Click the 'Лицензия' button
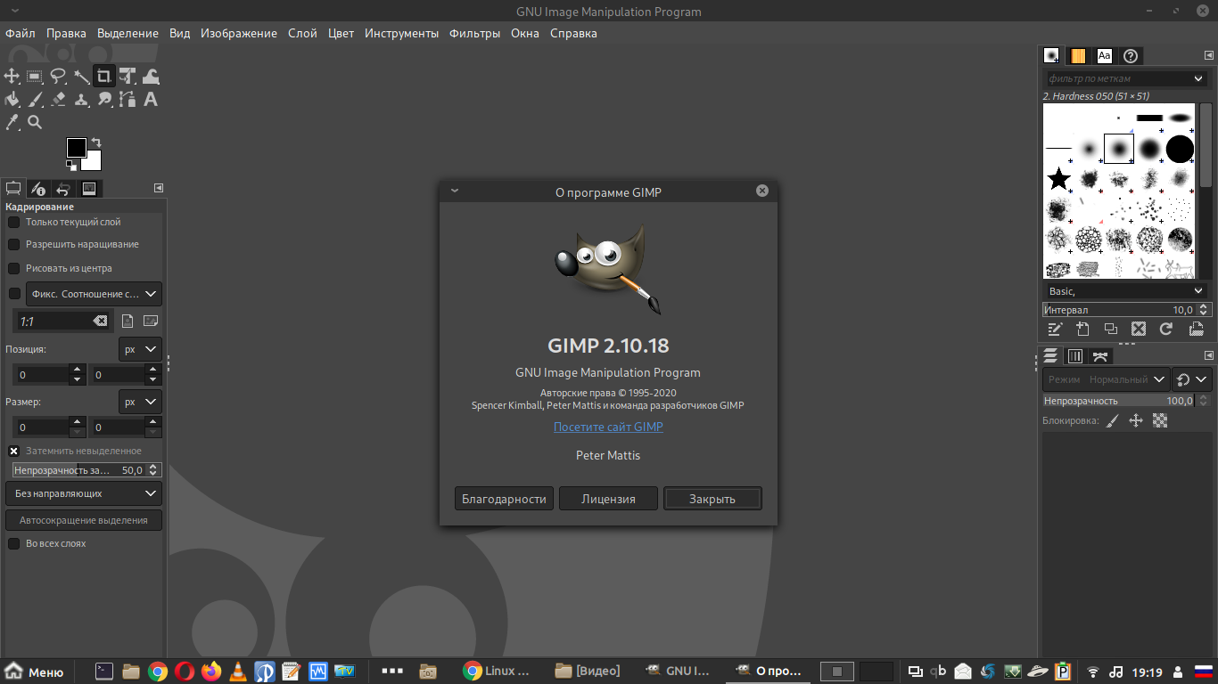 (x=608, y=499)
